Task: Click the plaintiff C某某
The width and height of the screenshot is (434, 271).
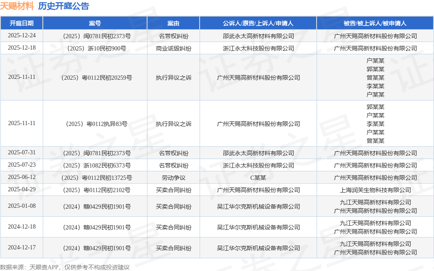Action: pyautogui.click(x=258, y=178)
